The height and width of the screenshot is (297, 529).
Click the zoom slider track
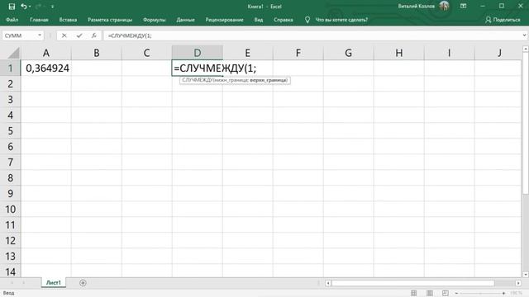click(x=480, y=294)
